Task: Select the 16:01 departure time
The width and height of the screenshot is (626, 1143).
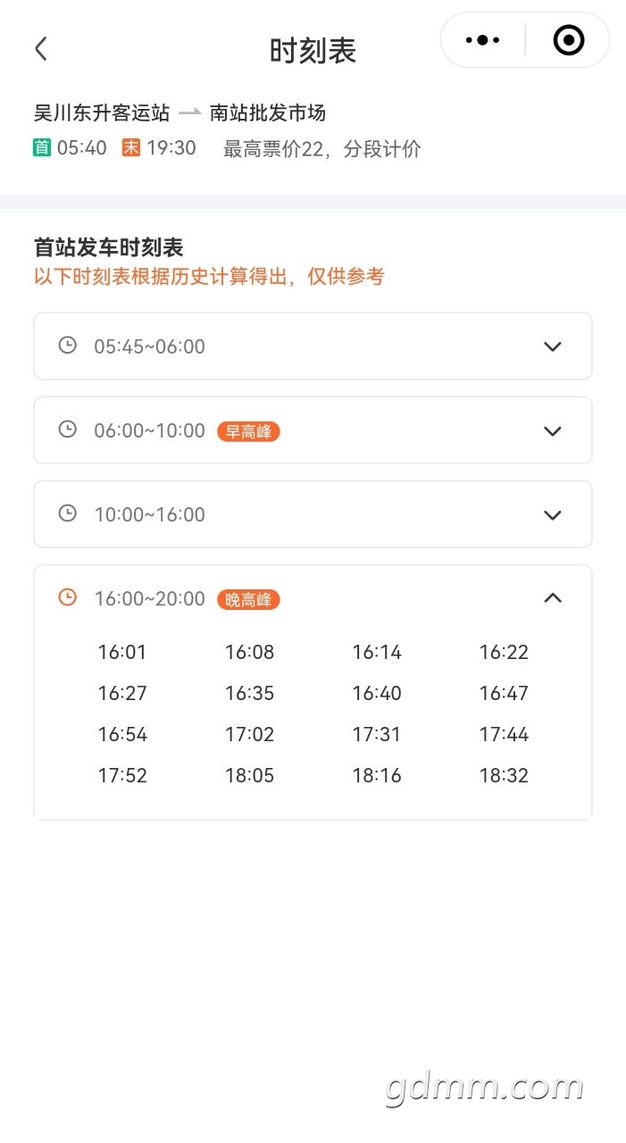Action: point(122,652)
